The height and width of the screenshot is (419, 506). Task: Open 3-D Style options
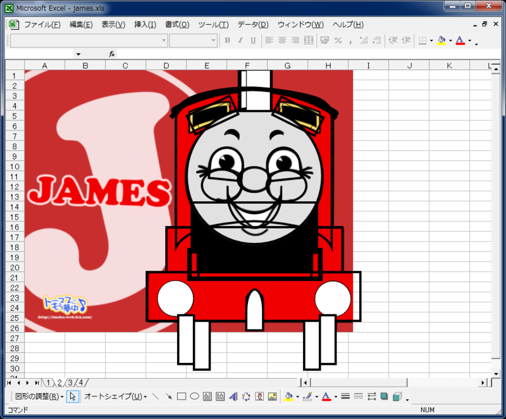pos(397,396)
